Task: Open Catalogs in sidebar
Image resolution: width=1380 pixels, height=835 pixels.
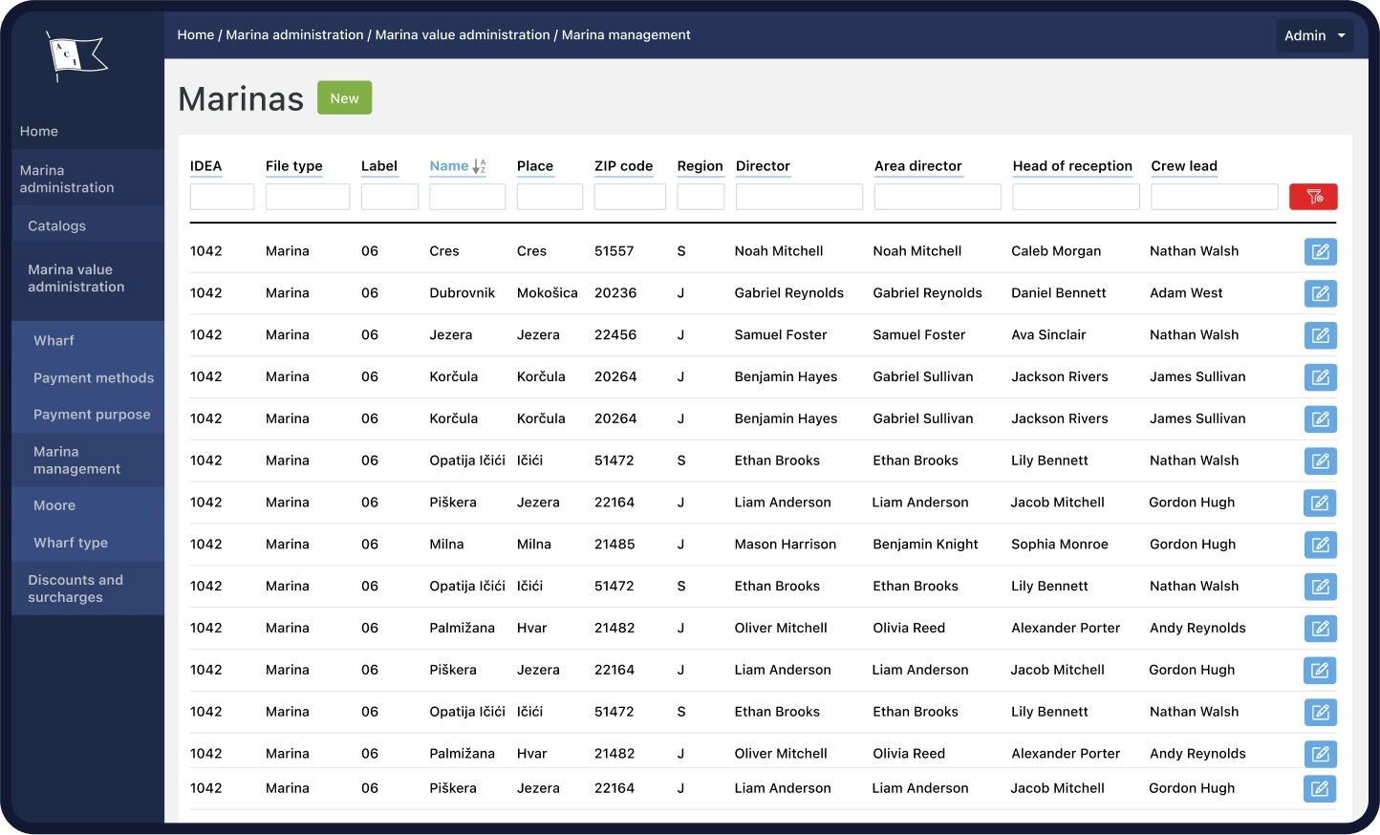Action: pyautogui.click(x=57, y=226)
